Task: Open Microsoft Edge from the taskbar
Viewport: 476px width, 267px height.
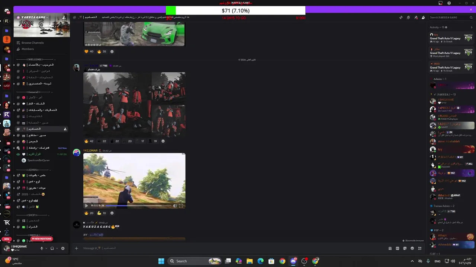Action: (x=260, y=261)
